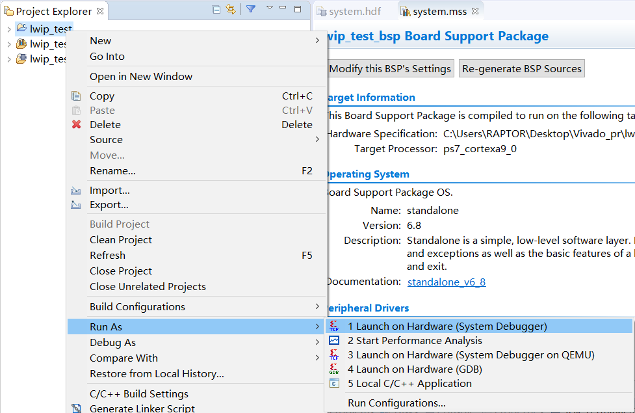This screenshot has height=413, width=635.
Task: Click the Performance Analysis chart icon
Action: [334, 340]
